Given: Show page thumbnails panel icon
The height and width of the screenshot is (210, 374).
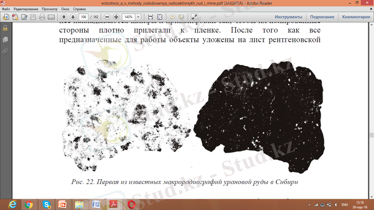Looking at the screenshot, I should [5, 40].
